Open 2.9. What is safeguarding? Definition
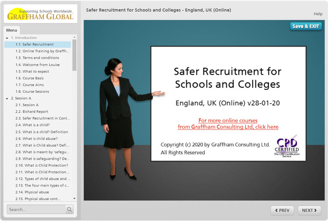Image resolution: width=328 pixels, height=221 pixels. [x=43, y=159]
